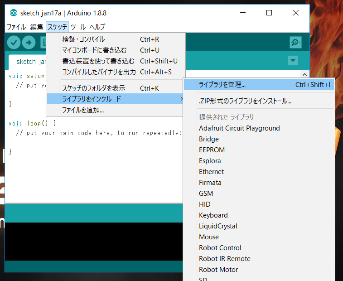Viewport: 343px width, 281px height.
Task: Close the スケッチ menu via its header
Action: [57, 27]
